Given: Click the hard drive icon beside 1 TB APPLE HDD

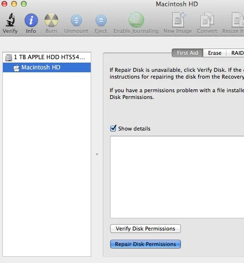Looking at the screenshot, I should (9, 57).
